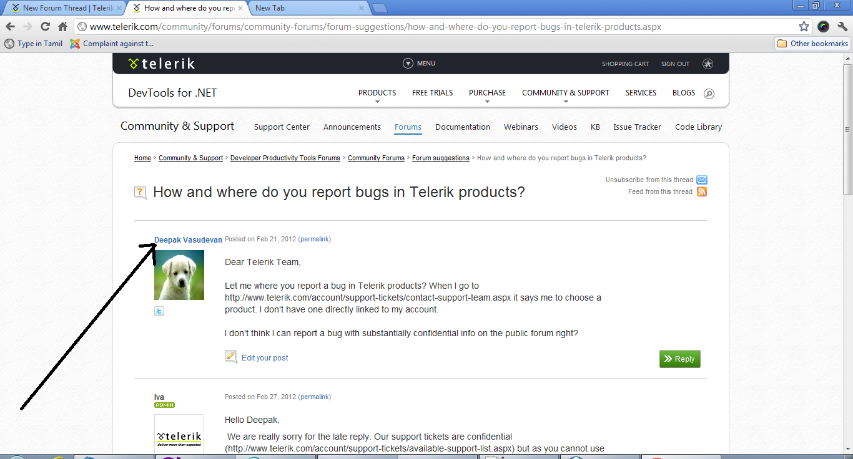The width and height of the screenshot is (853, 459).
Task: Click the Twitter icon under Deepak's avatar
Action: click(x=159, y=311)
